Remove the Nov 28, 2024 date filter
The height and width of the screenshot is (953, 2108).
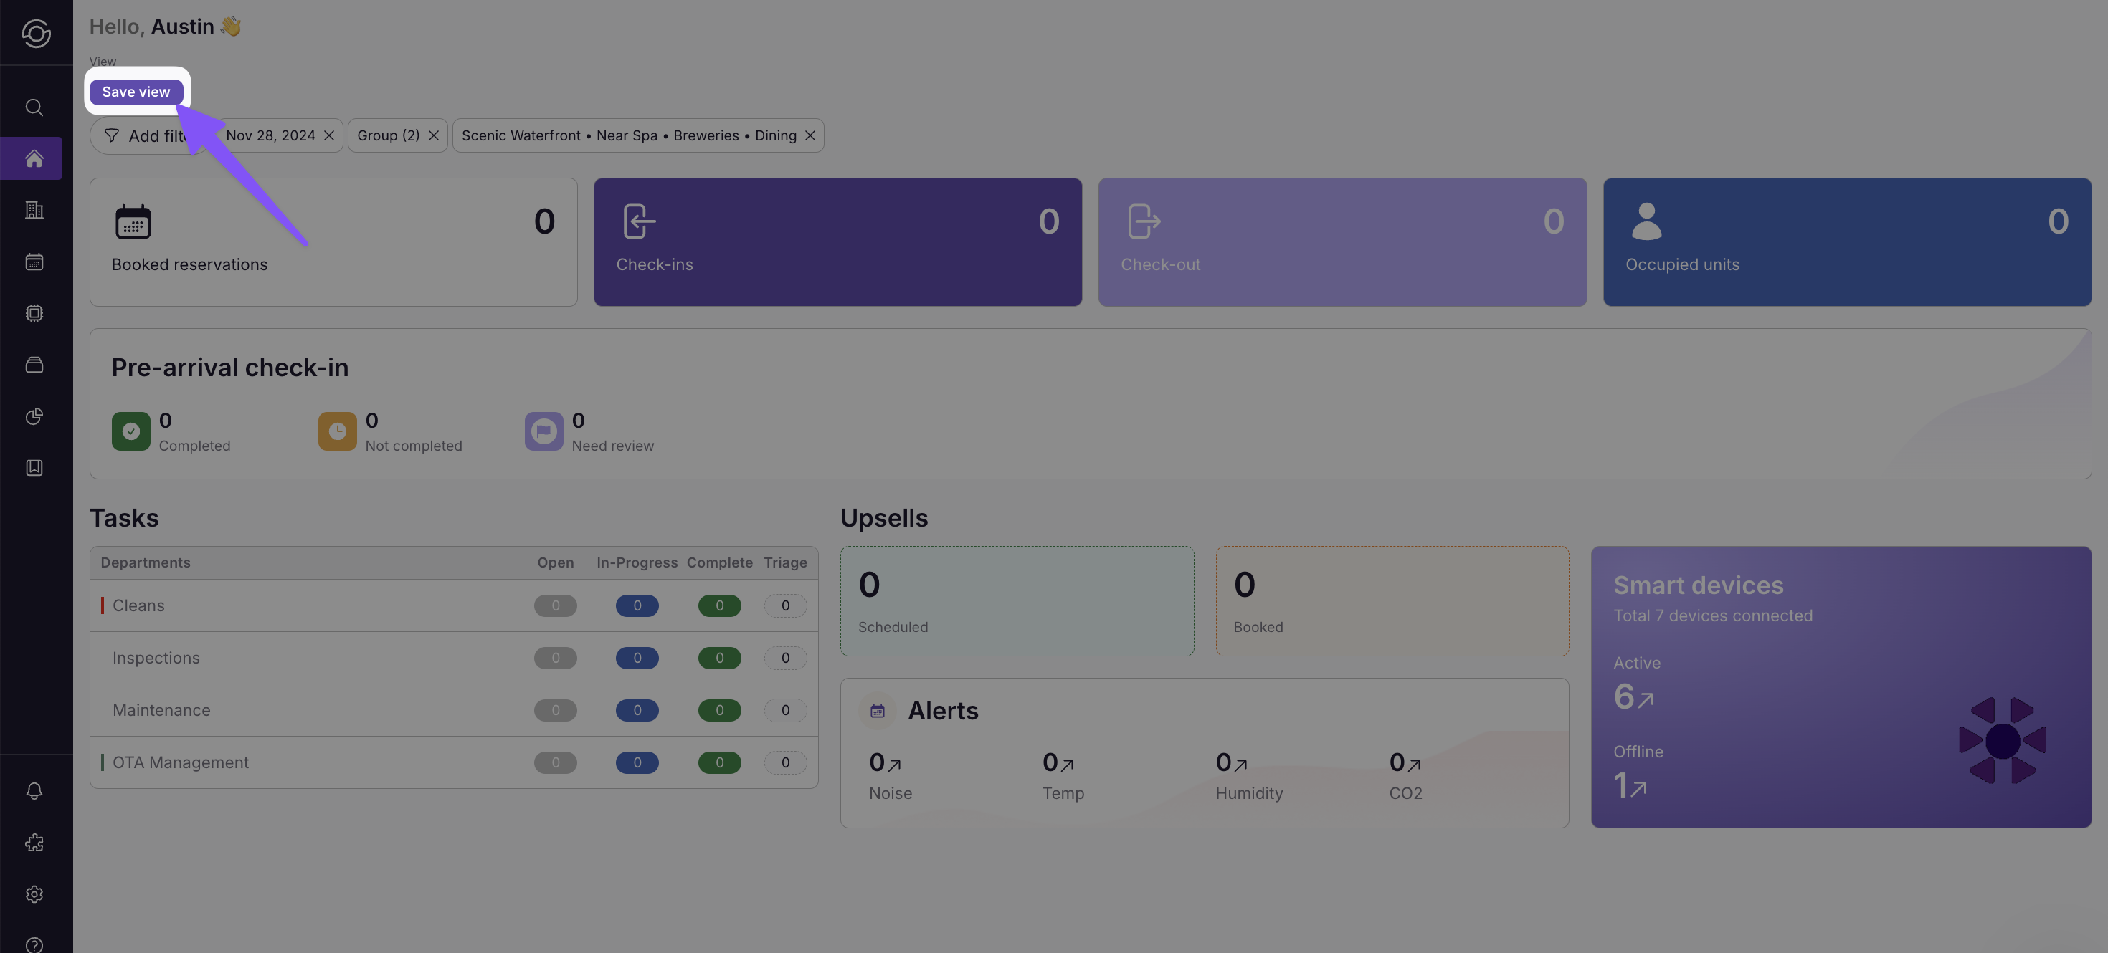click(x=329, y=136)
